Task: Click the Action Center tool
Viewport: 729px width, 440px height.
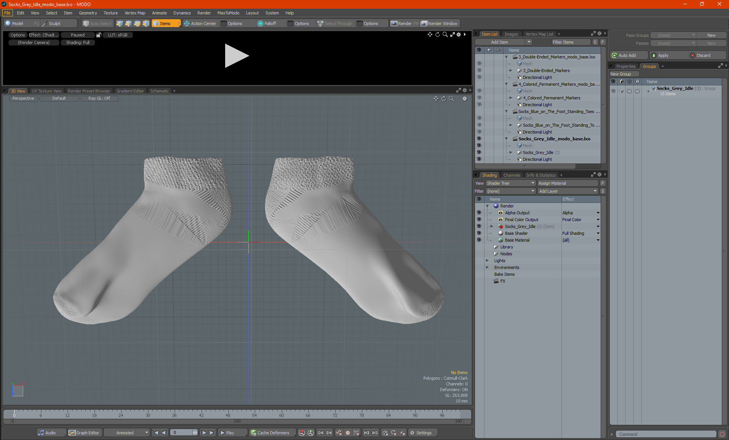Action: pyautogui.click(x=200, y=24)
